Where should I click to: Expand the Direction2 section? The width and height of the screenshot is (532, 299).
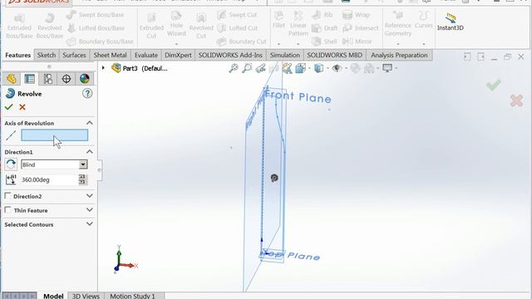point(90,196)
